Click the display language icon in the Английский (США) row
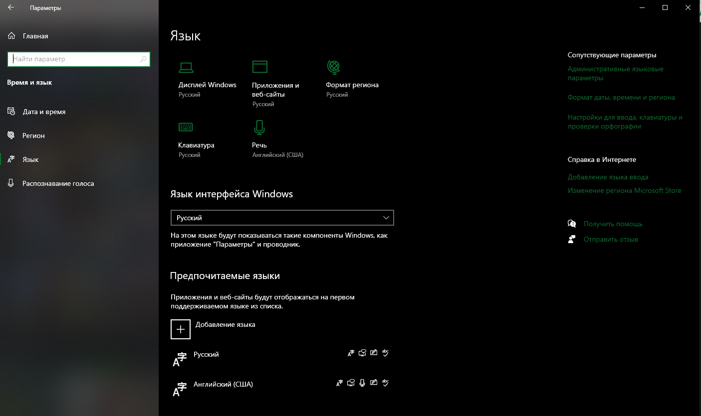 pyautogui.click(x=340, y=383)
